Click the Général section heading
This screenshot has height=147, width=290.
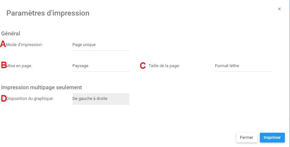pos(11,33)
